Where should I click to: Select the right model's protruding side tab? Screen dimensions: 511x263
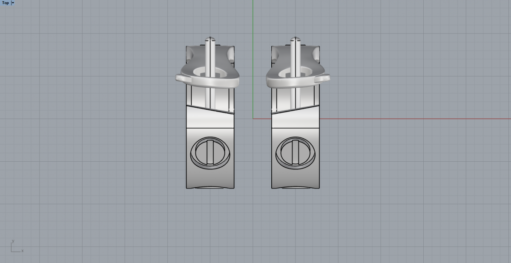click(x=324, y=78)
